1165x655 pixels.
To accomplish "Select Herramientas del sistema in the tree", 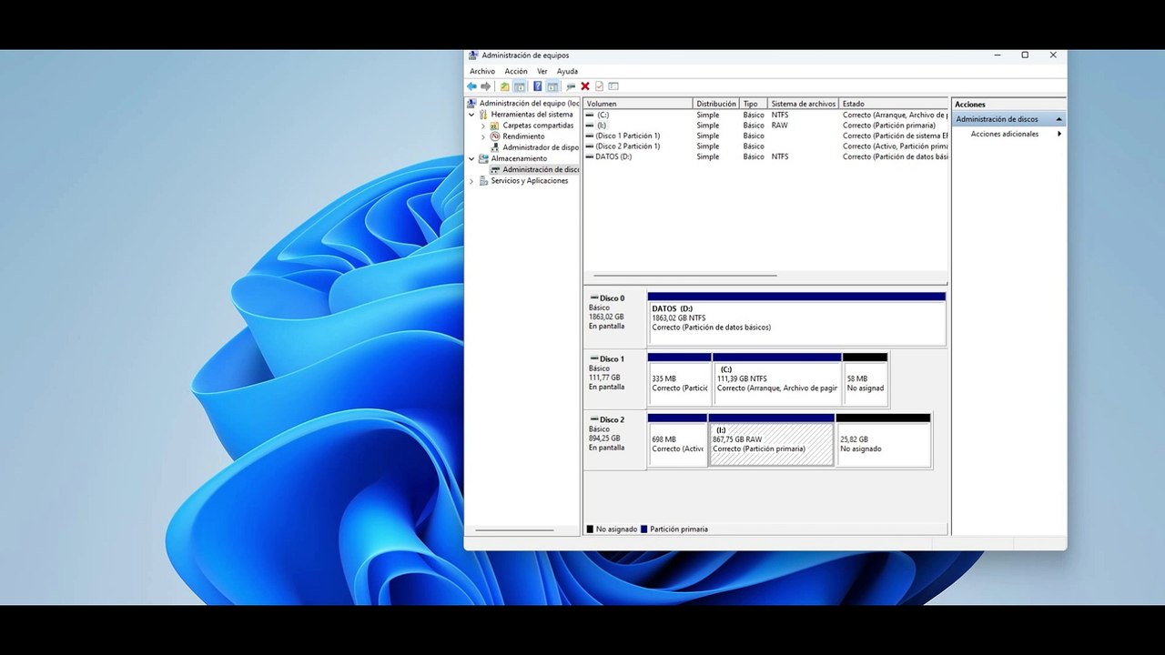I will [532, 115].
